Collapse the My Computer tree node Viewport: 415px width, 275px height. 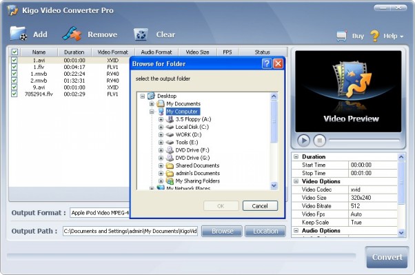152,112
